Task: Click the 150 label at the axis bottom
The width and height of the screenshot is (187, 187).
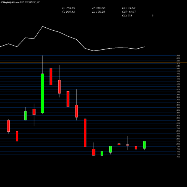Action: click(178, 157)
